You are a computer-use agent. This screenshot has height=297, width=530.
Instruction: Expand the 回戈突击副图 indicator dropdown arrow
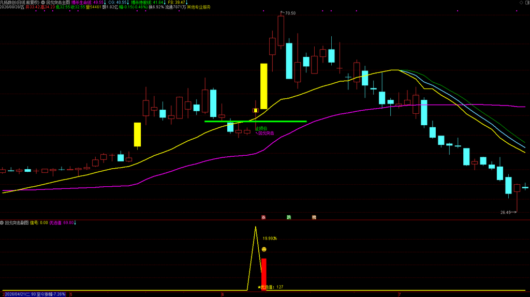pos(2,222)
